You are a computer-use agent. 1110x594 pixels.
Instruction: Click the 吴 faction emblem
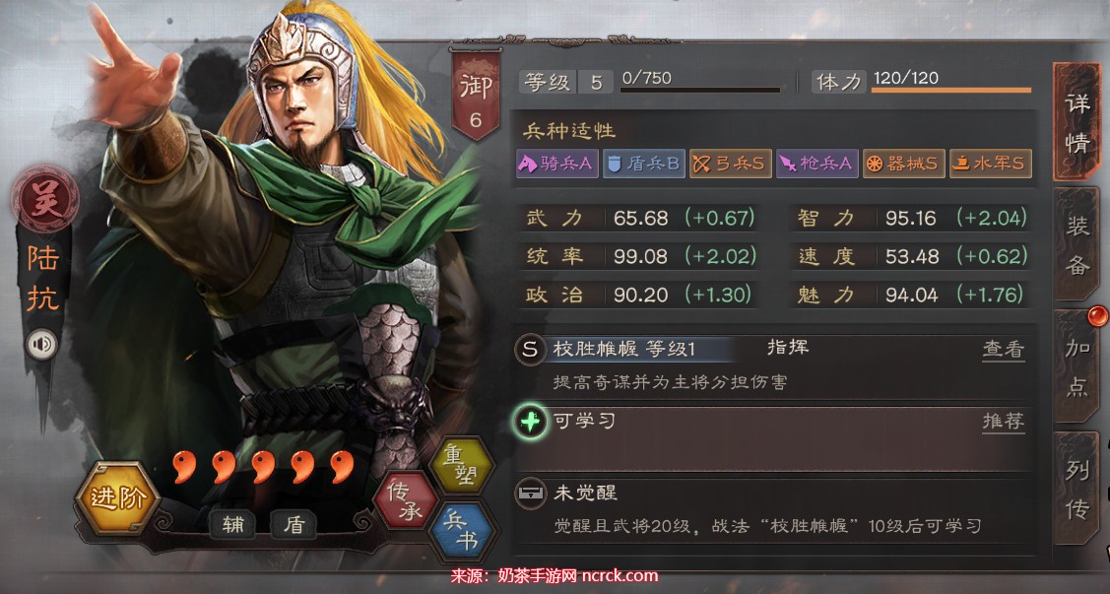44,200
